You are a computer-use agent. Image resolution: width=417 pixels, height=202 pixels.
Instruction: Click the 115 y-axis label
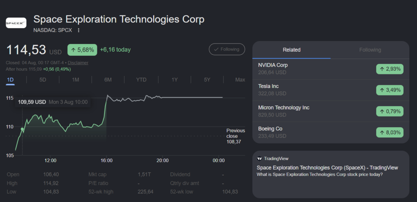[x=10, y=98]
